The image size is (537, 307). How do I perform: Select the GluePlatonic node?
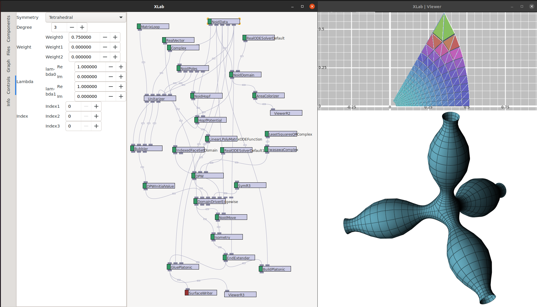coord(183,267)
